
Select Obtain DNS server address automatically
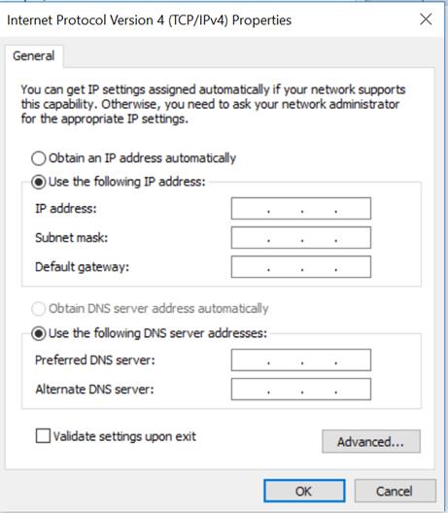point(38,309)
